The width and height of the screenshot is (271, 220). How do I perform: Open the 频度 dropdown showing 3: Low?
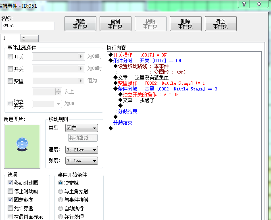81,161
